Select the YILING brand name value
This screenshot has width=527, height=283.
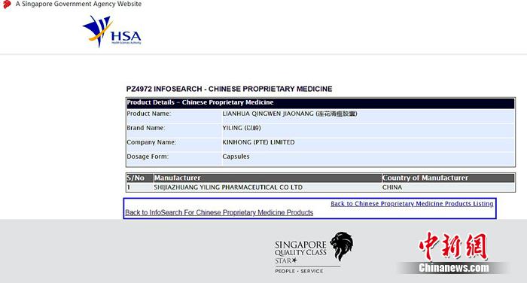tap(242, 128)
